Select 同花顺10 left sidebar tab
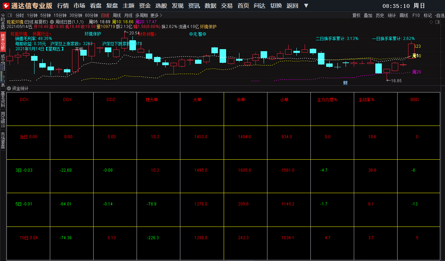Image resolution: width=445 pixels, height=261 pixels. [3, 119]
